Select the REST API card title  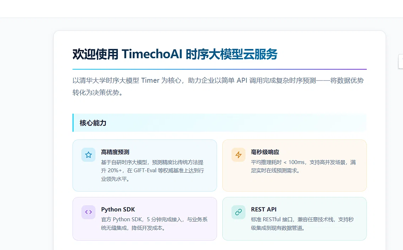point(264,210)
